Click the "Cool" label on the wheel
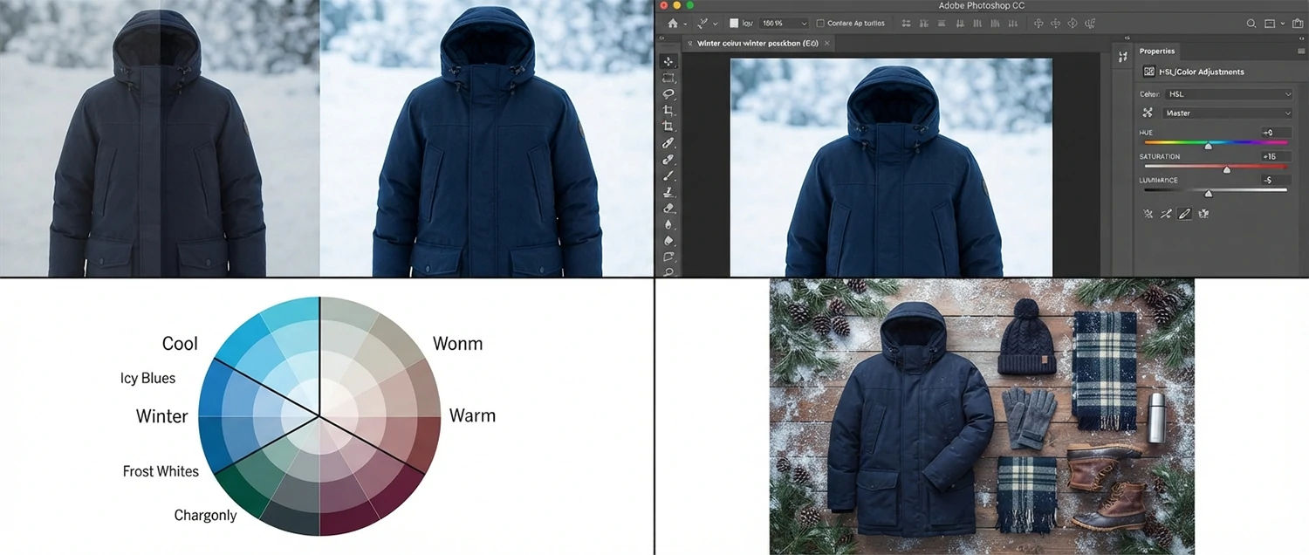Viewport: 1309px width, 555px height. coord(180,344)
